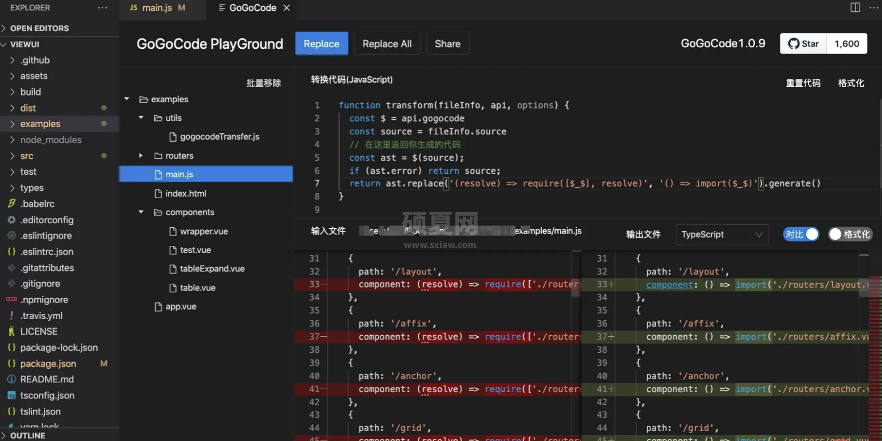Image resolution: width=882 pixels, height=441 pixels.
Task: Close the GoGoCode tab
Action: point(286,8)
